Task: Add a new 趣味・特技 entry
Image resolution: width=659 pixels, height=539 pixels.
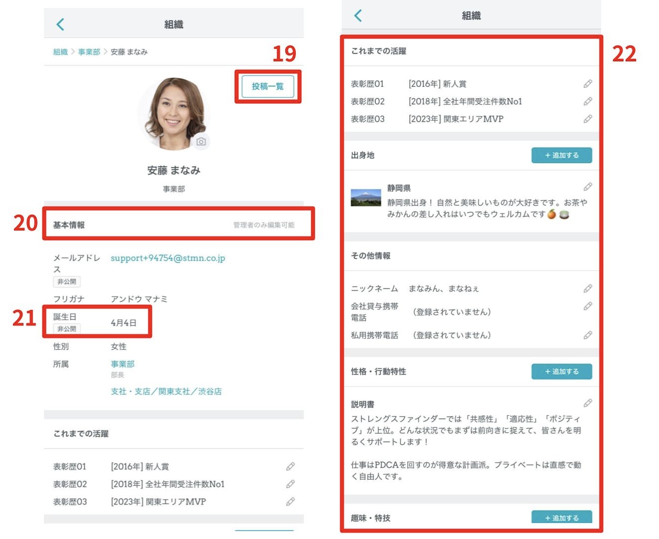Action: pos(562,517)
